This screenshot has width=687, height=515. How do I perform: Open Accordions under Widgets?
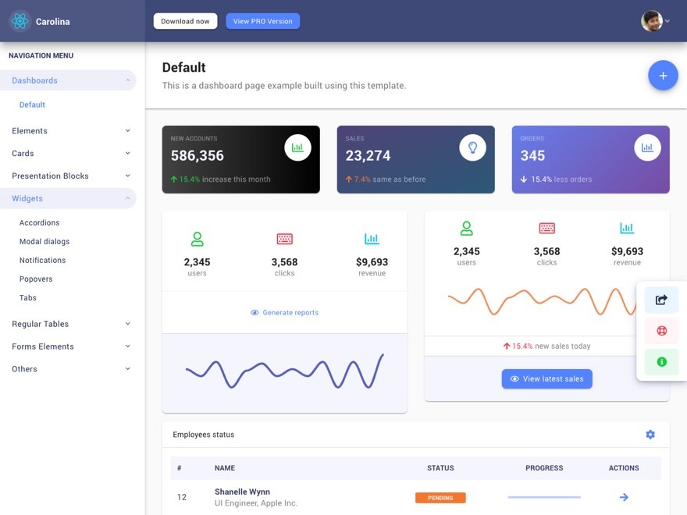click(x=39, y=223)
